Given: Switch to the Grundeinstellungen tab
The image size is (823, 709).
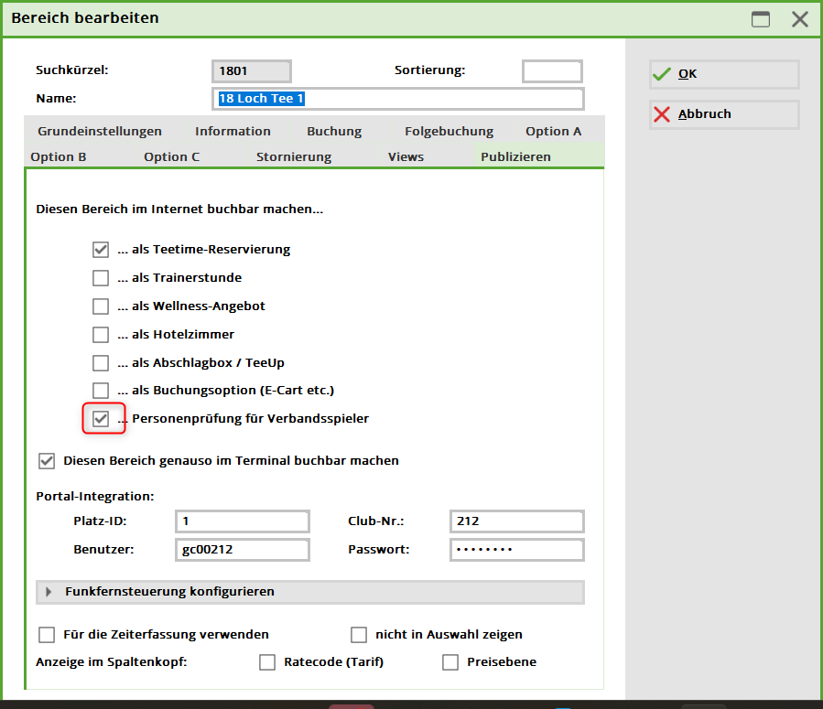Looking at the screenshot, I should [x=100, y=131].
